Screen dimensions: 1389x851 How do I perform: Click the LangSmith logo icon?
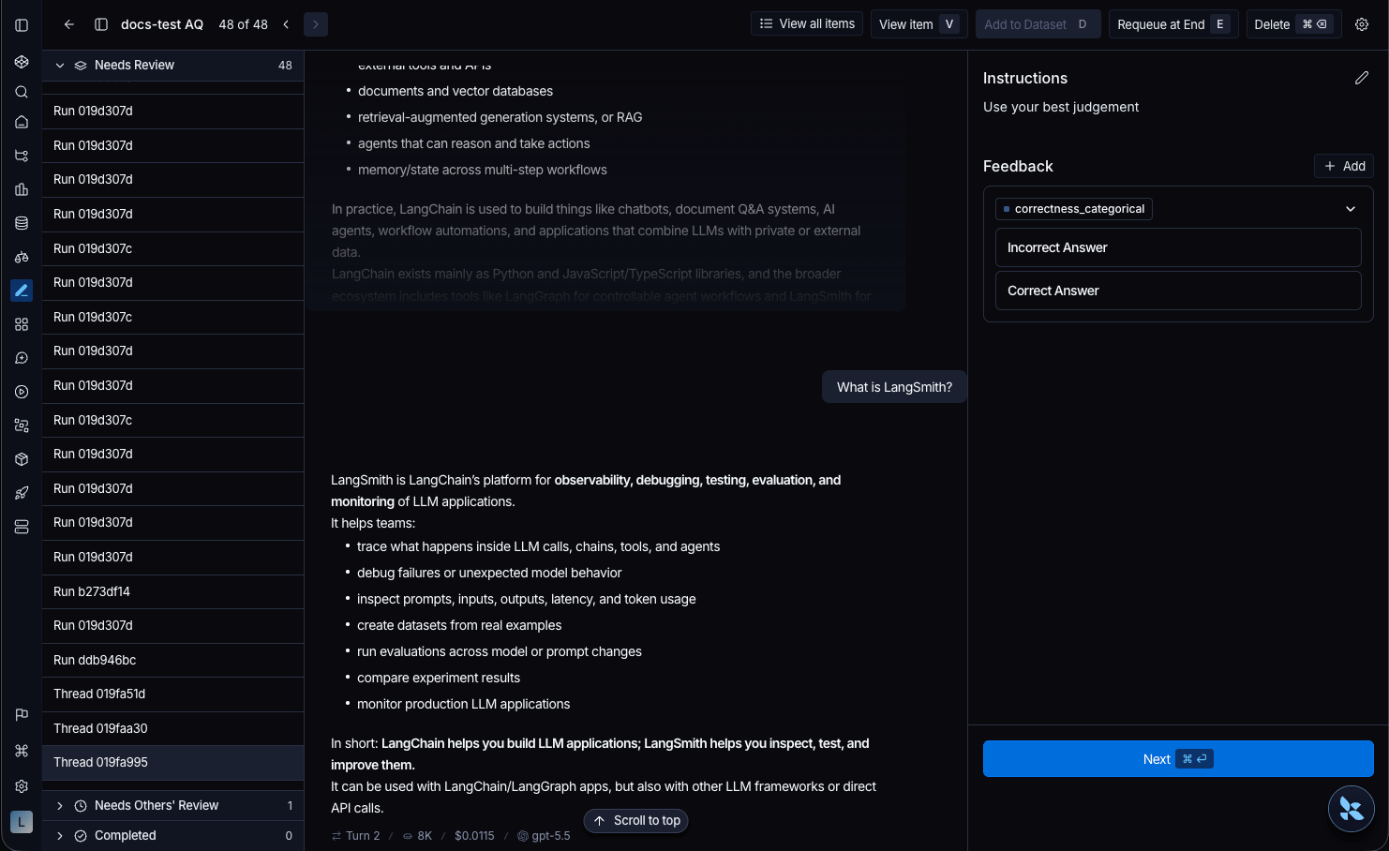point(22,62)
